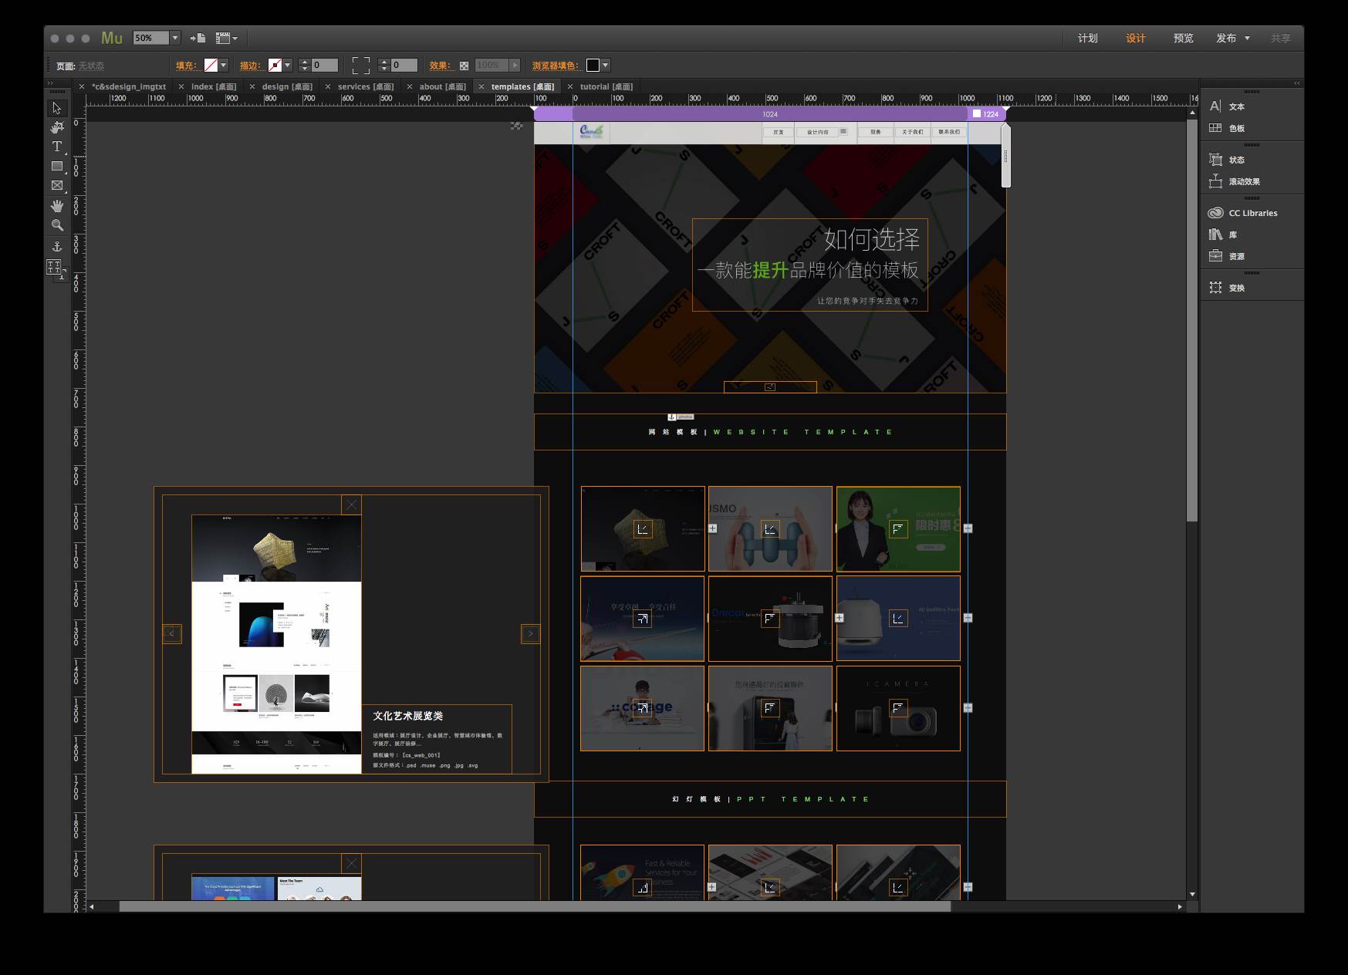This screenshot has height=975, width=1348.
Task: Click the opacity arrow beside 100%
Action: 515,66
